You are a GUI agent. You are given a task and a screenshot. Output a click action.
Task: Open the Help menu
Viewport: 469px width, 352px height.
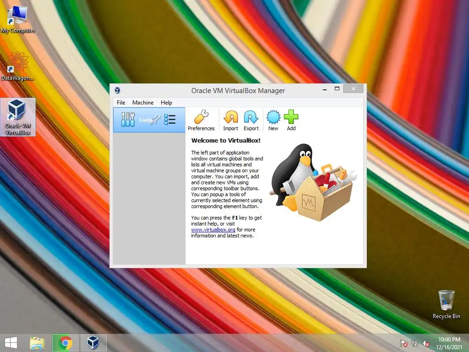click(166, 102)
